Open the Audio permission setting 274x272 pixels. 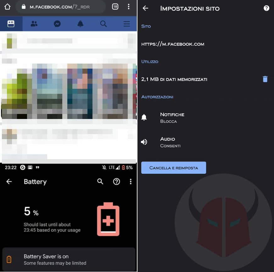tap(205, 142)
